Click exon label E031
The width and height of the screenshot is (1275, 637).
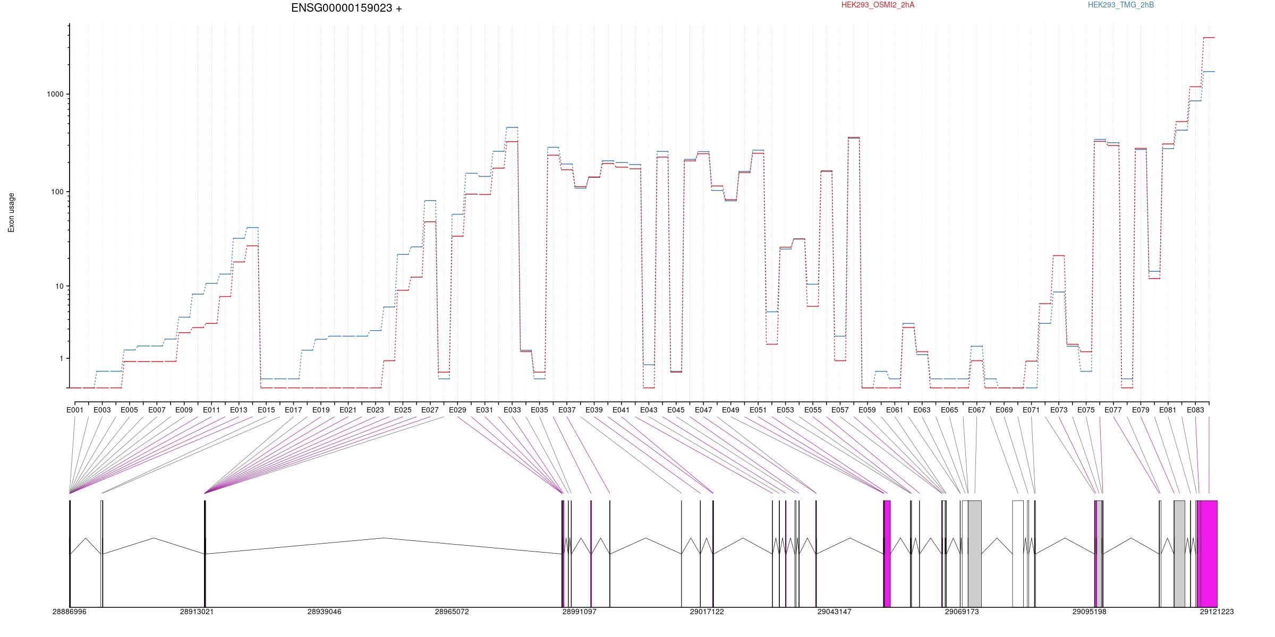(484, 410)
